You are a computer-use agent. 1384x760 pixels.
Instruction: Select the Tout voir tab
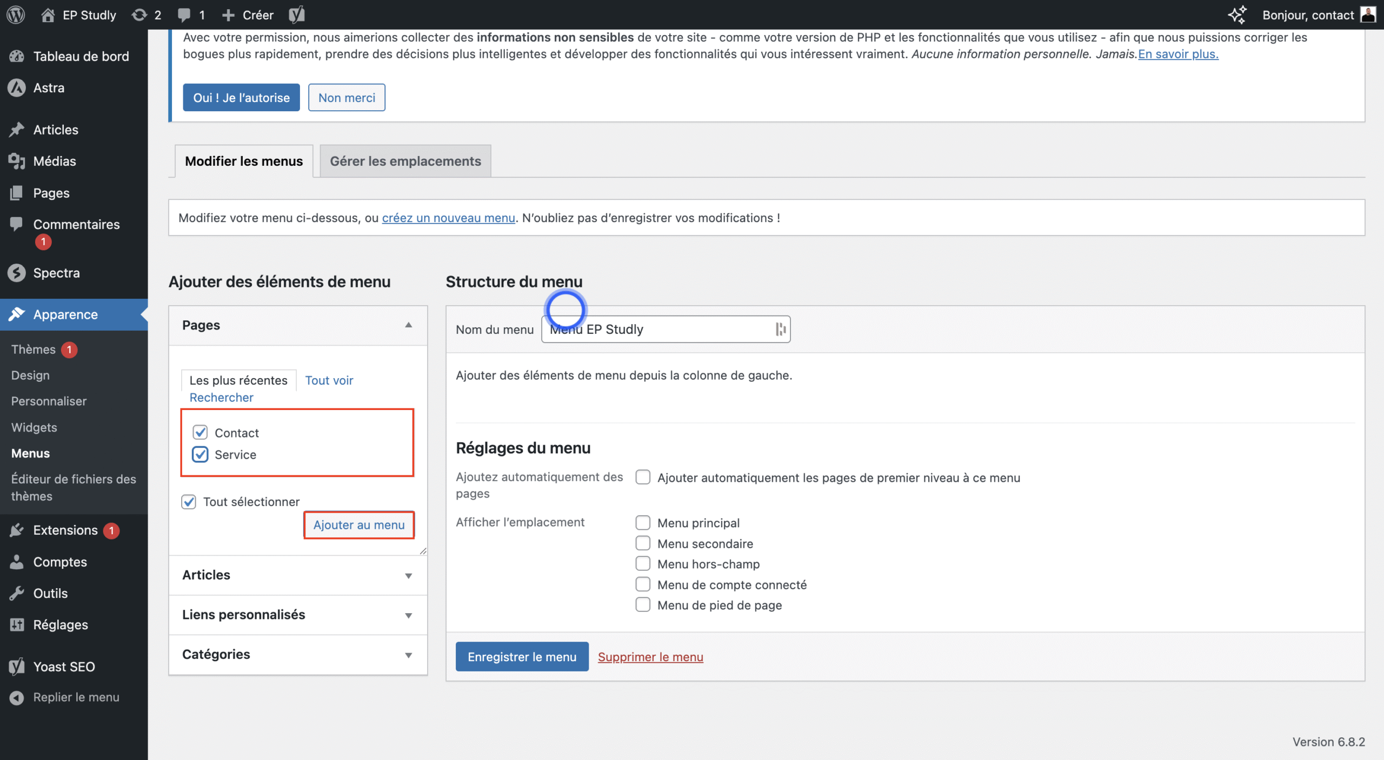329,380
